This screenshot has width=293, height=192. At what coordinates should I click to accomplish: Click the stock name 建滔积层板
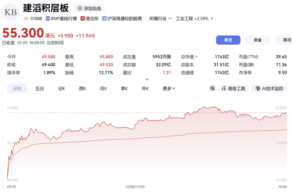[46, 8]
